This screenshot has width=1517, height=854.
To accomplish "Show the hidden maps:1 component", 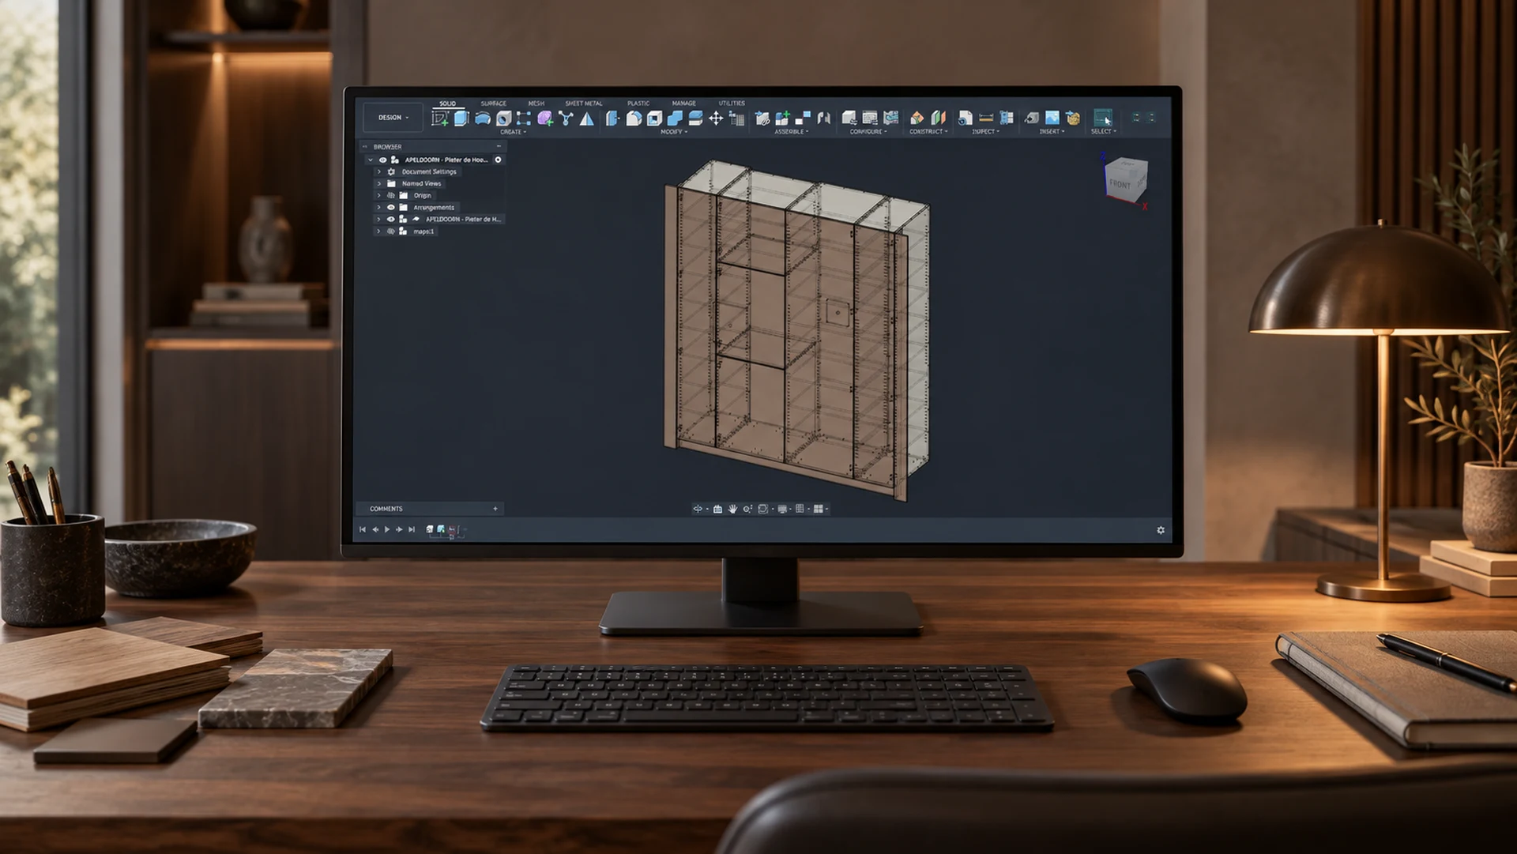I will tap(390, 231).
